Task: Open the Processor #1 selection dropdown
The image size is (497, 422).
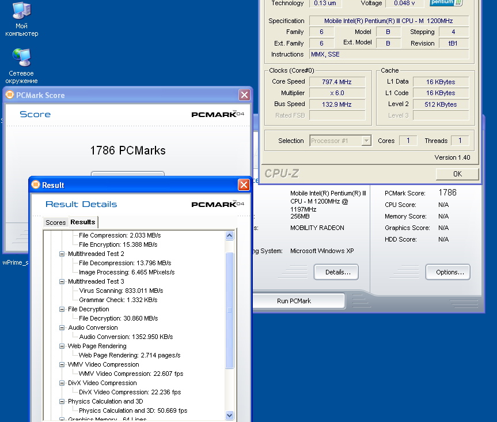Action: coord(366,141)
